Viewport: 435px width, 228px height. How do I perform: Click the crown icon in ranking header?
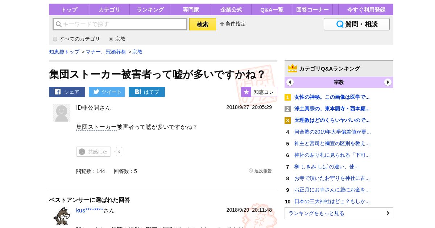pyautogui.click(x=293, y=68)
